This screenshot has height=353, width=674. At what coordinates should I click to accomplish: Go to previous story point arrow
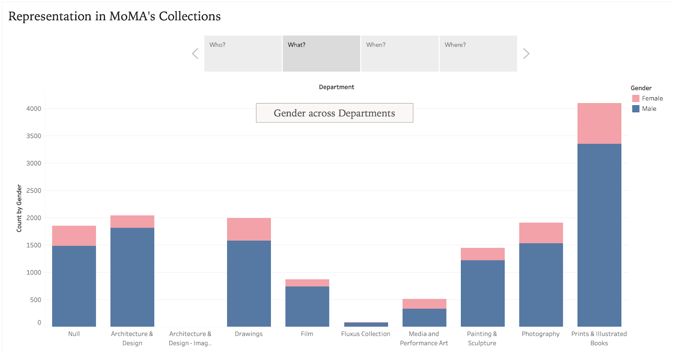point(195,53)
